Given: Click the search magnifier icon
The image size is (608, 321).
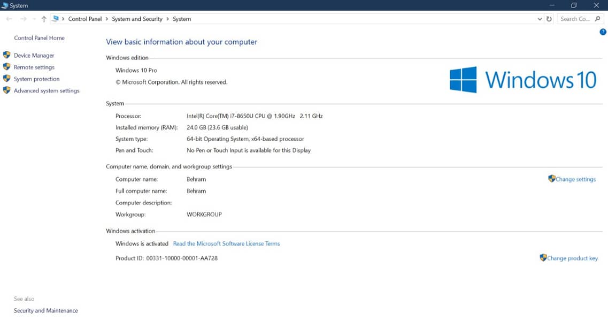Looking at the screenshot, I should click(x=598, y=19).
